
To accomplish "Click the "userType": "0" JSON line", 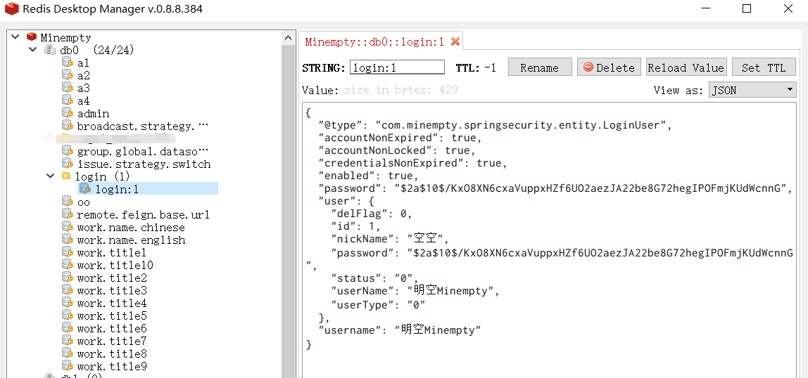I will (378, 304).
